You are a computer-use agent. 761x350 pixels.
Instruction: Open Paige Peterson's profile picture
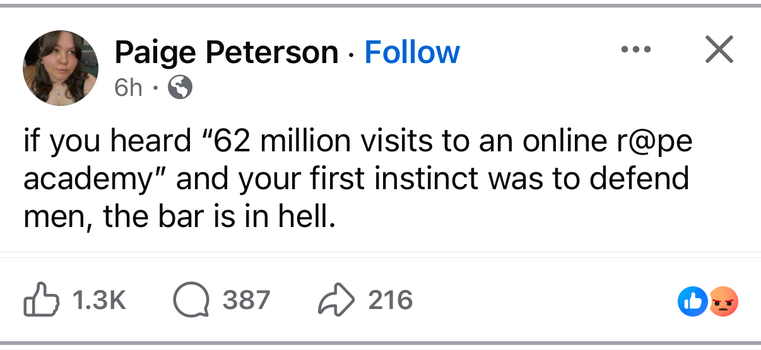[61, 68]
